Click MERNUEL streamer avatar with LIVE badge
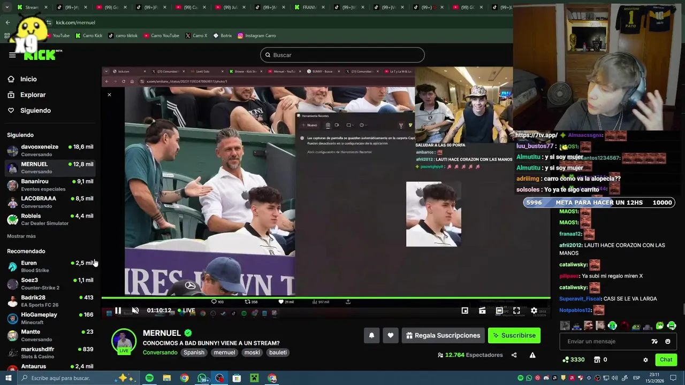 pos(124,341)
